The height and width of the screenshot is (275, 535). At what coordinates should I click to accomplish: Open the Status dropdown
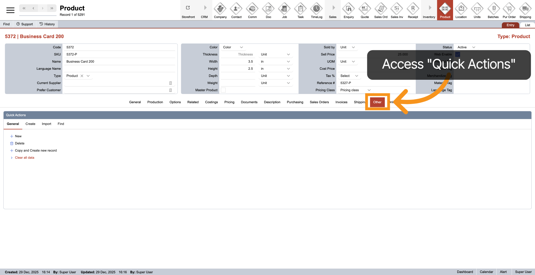473,47
